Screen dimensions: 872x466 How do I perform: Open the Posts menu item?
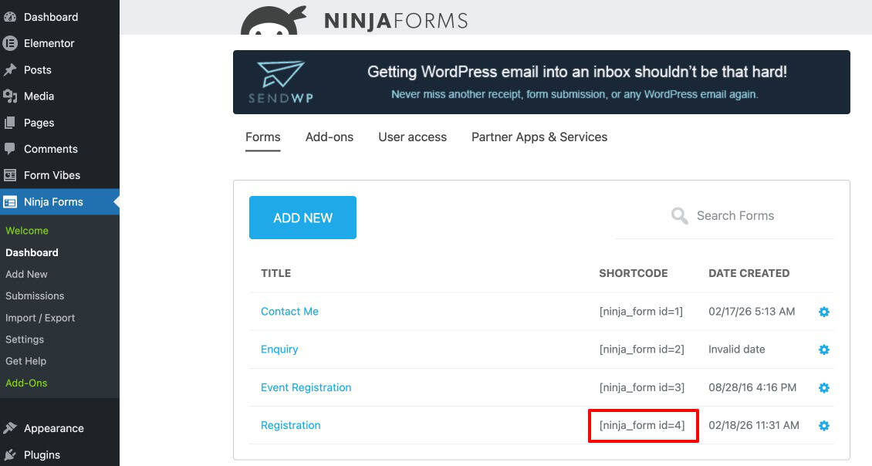(x=59, y=69)
